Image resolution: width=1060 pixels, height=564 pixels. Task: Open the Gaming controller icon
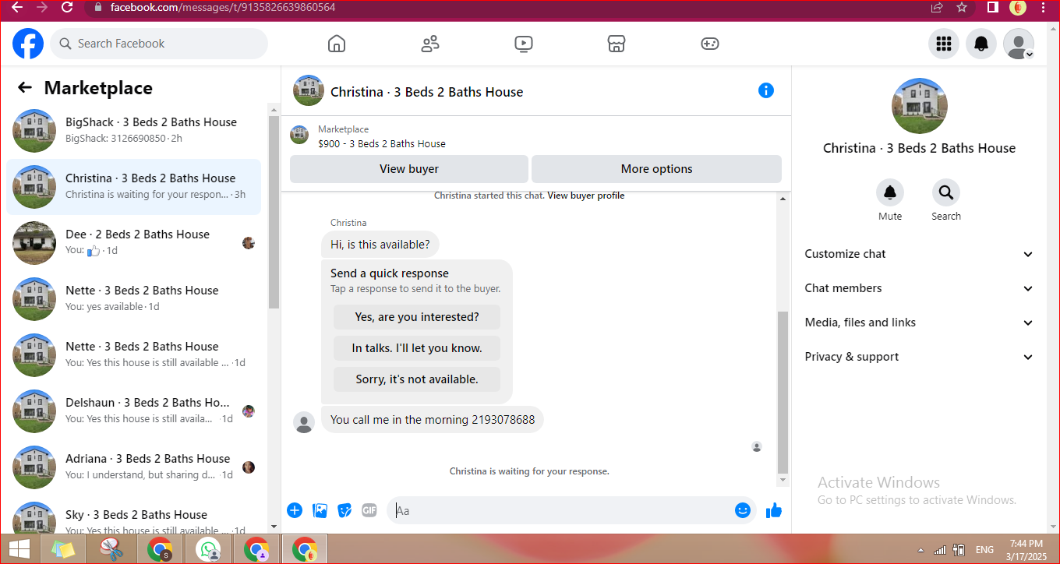(x=710, y=44)
